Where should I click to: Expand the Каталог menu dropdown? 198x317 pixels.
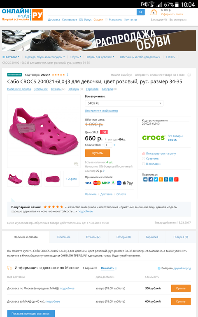(x=11, y=57)
